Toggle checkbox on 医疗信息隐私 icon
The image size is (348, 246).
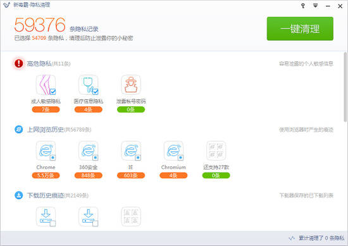pos(96,92)
